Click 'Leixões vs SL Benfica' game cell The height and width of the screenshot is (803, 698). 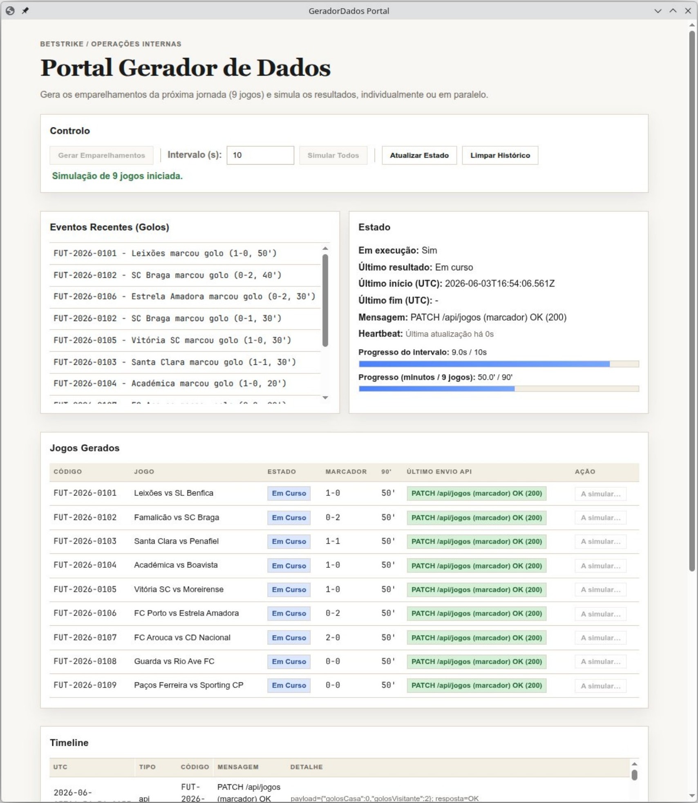pos(174,493)
